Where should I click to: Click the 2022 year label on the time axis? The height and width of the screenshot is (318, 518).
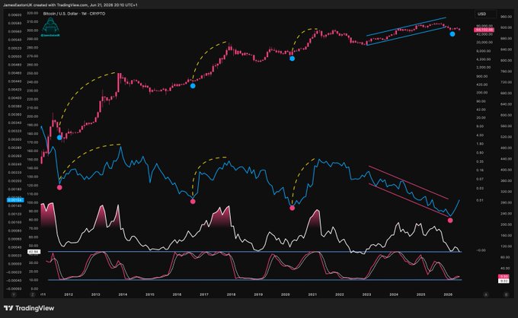(340, 294)
